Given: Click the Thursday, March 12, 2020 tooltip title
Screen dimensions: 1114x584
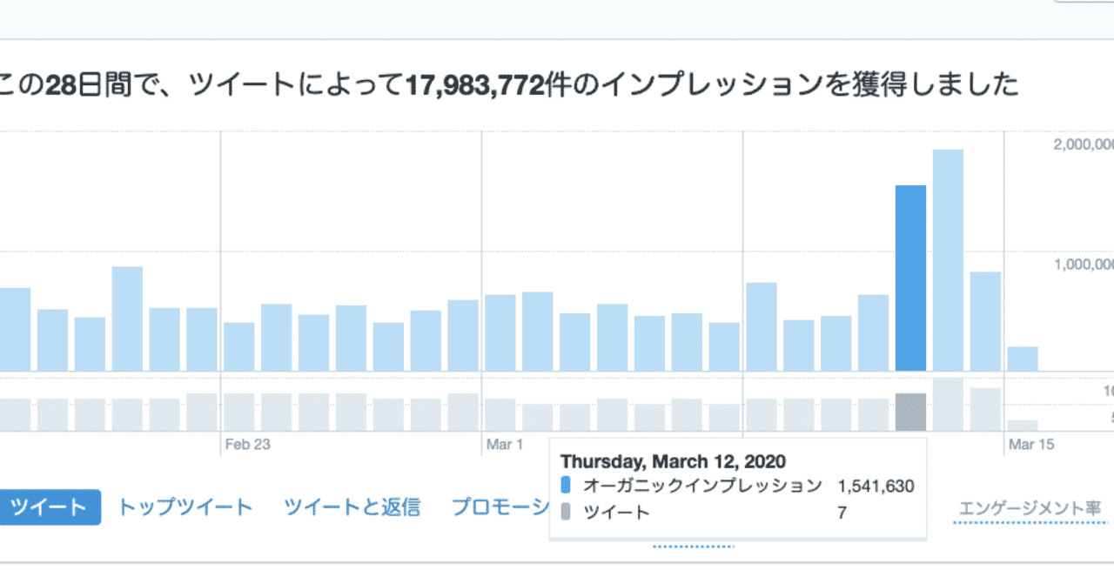Looking at the screenshot, I should 673,461.
